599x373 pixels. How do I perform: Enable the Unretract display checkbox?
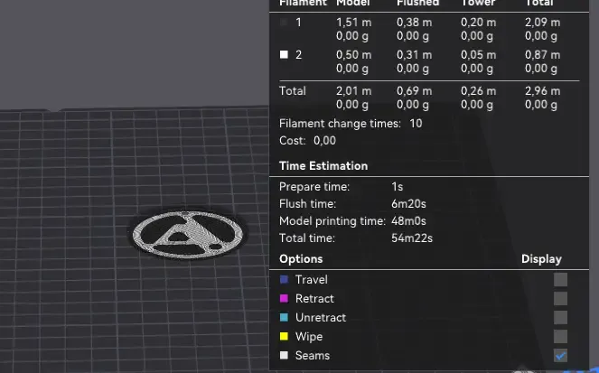[560, 317]
